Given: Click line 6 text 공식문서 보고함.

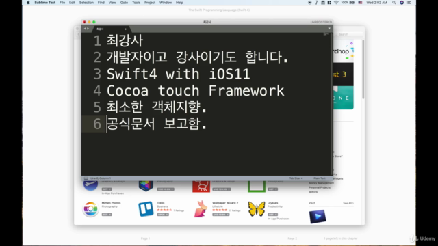Looking at the screenshot, I should click(x=157, y=124).
